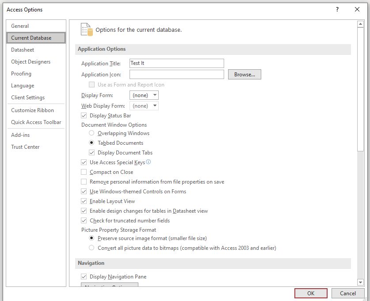The width and height of the screenshot is (370, 301).
Task: Open Object Designers settings
Action: (36, 62)
